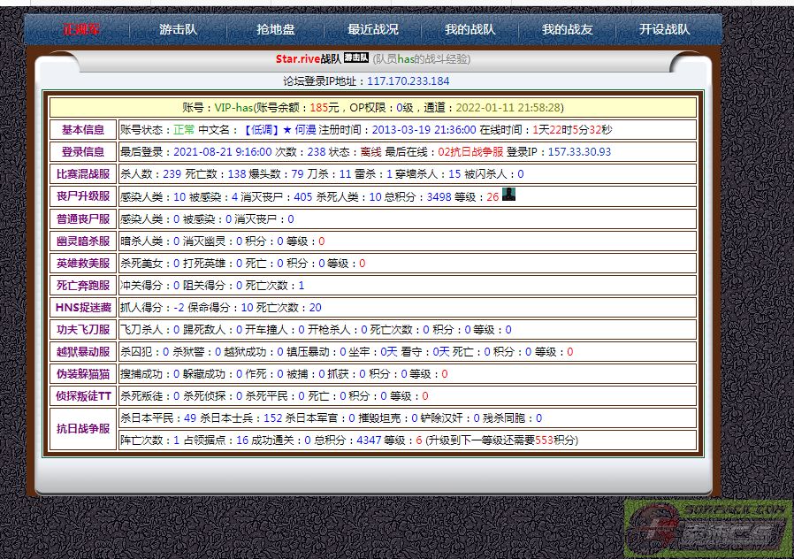Click kill count value 239
This screenshot has height=559, width=794.
pyautogui.click(x=172, y=174)
